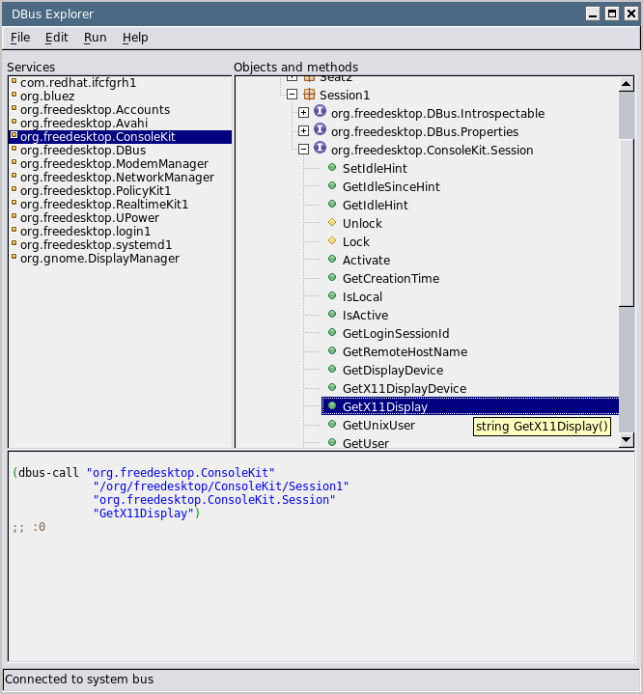Select the GetIdleSinceHint method
The image size is (643, 694).
(x=391, y=187)
